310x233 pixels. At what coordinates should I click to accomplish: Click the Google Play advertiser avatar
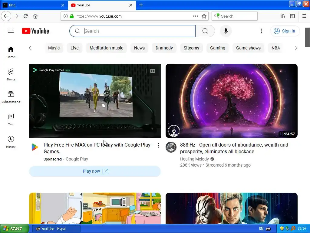point(35,147)
